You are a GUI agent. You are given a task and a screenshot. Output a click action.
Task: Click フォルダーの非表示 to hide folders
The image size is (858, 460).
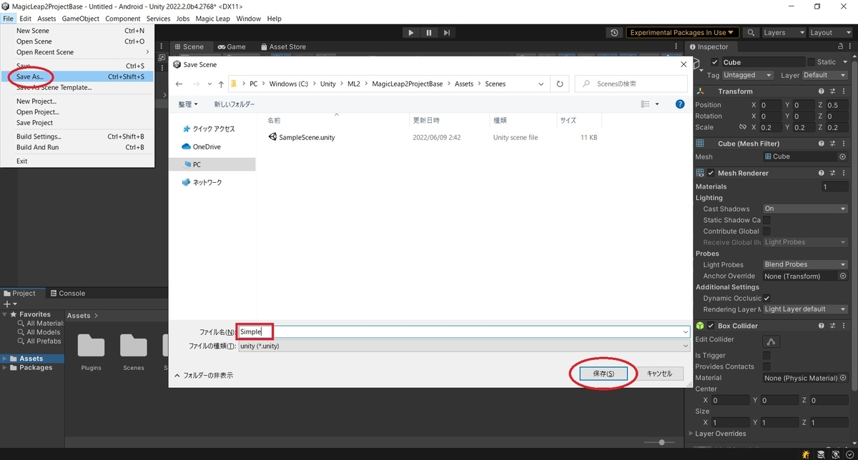[204, 375]
